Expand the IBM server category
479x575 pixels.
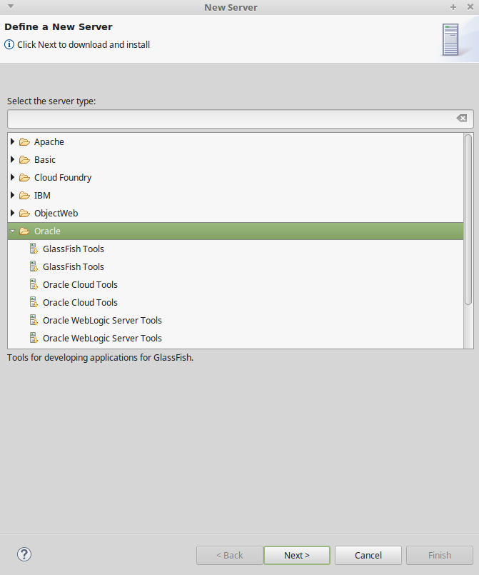[12, 195]
